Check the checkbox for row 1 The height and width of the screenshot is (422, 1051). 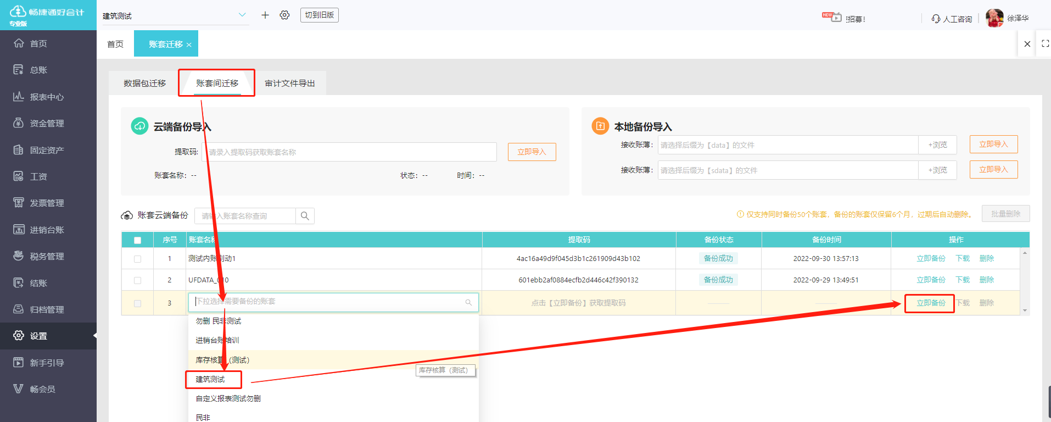[138, 259]
